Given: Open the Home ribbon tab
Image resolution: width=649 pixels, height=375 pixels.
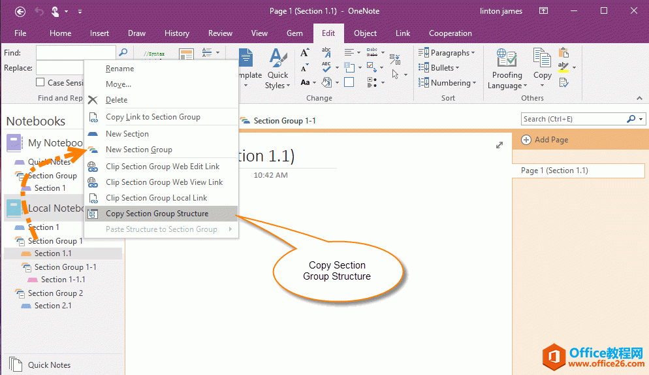Looking at the screenshot, I should 61,33.
